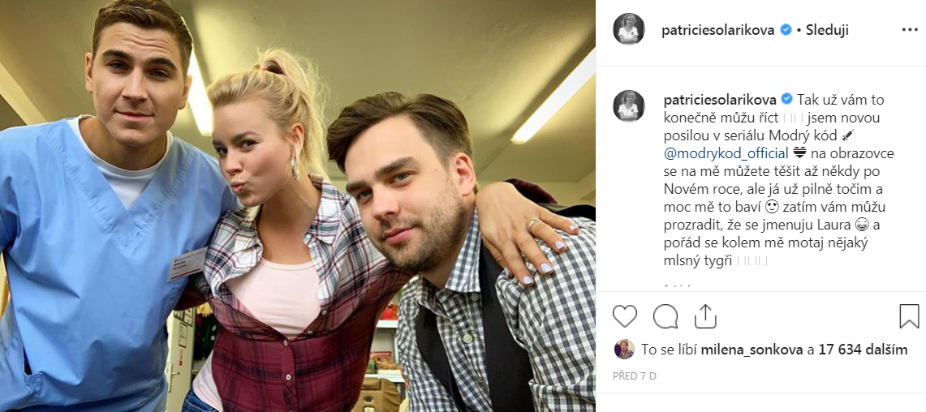Open the profile avatar beside the caption
The width and height of the screenshot is (926, 412).
pyautogui.click(x=628, y=106)
